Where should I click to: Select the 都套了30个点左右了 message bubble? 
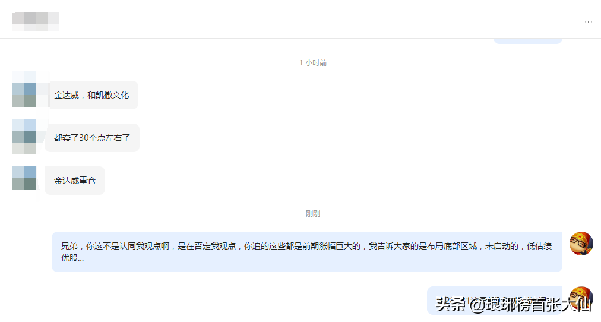(x=92, y=138)
